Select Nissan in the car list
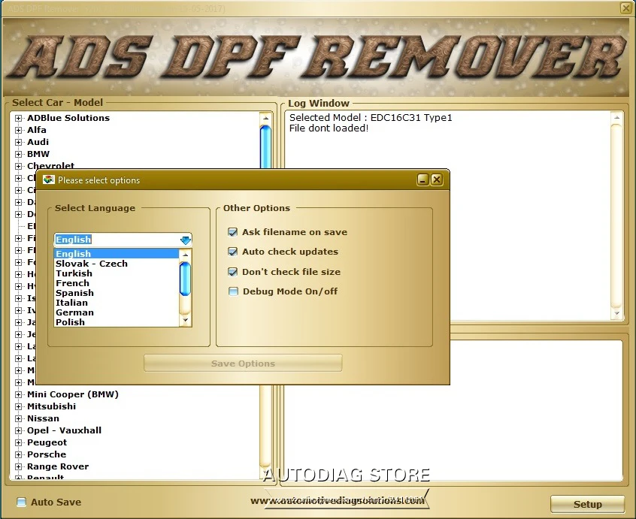This screenshot has height=519, width=636. (43, 418)
